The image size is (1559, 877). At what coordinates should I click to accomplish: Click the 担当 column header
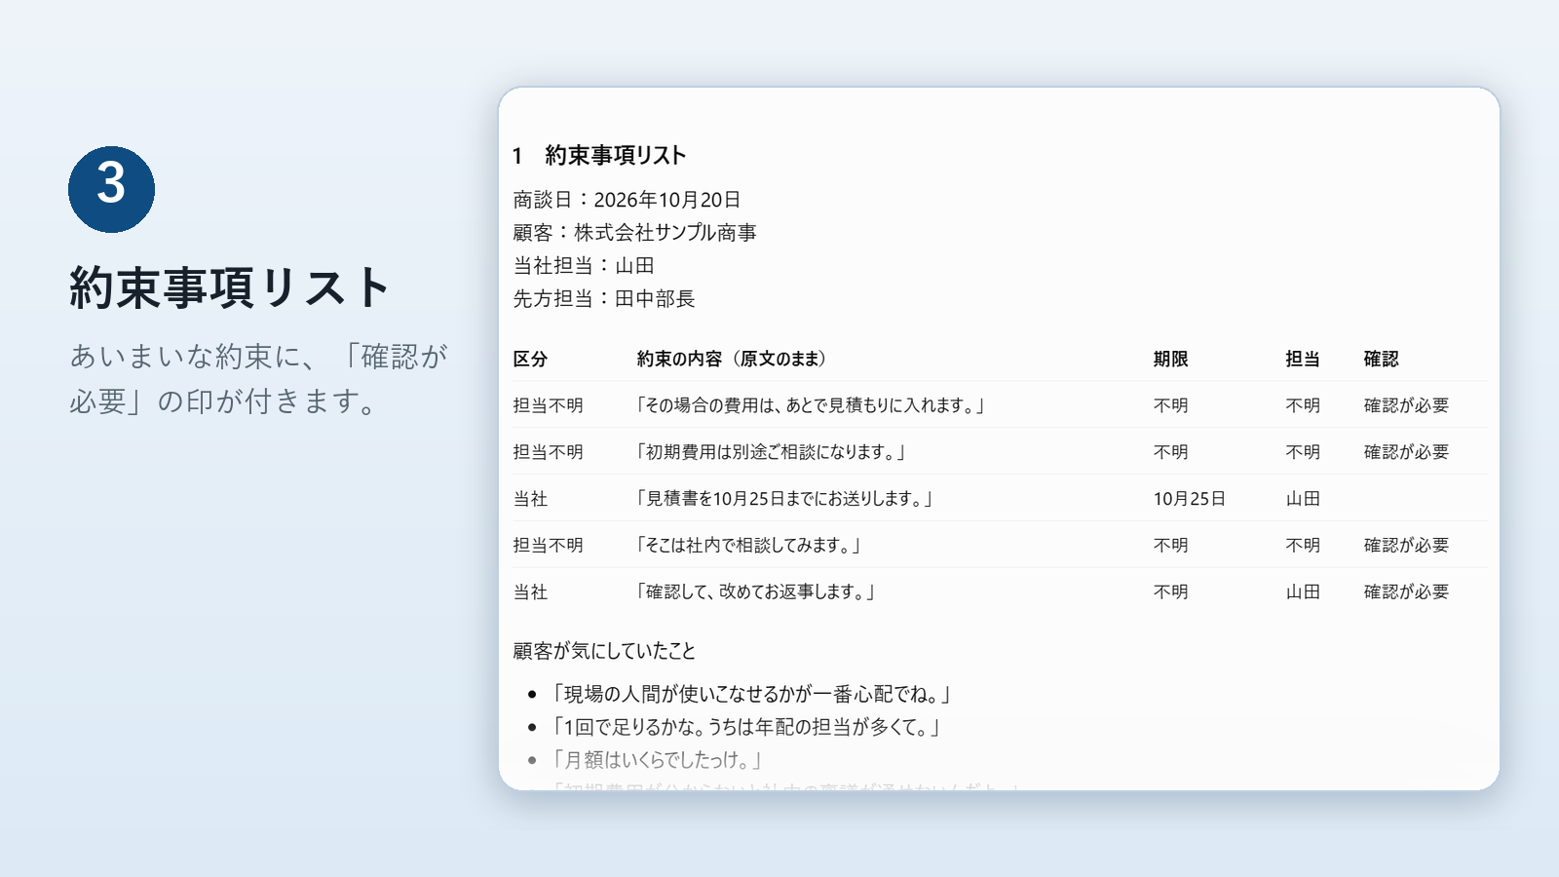1303,359
